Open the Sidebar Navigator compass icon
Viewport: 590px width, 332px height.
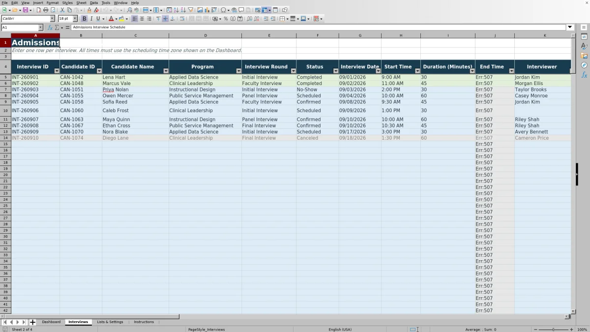pos(584,65)
